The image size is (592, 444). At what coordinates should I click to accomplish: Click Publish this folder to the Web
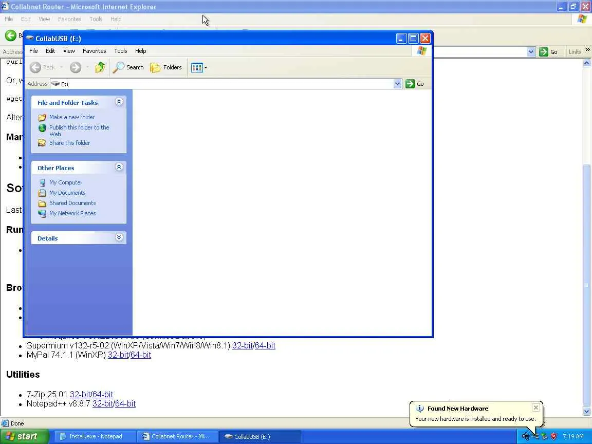point(79,131)
